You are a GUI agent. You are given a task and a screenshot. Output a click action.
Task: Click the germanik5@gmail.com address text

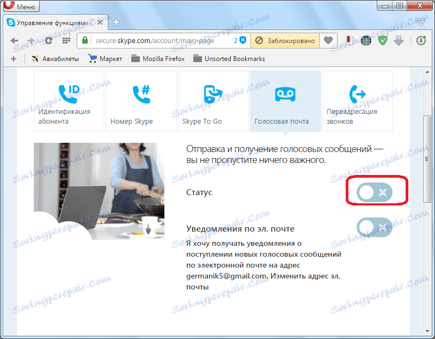pos(226,276)
